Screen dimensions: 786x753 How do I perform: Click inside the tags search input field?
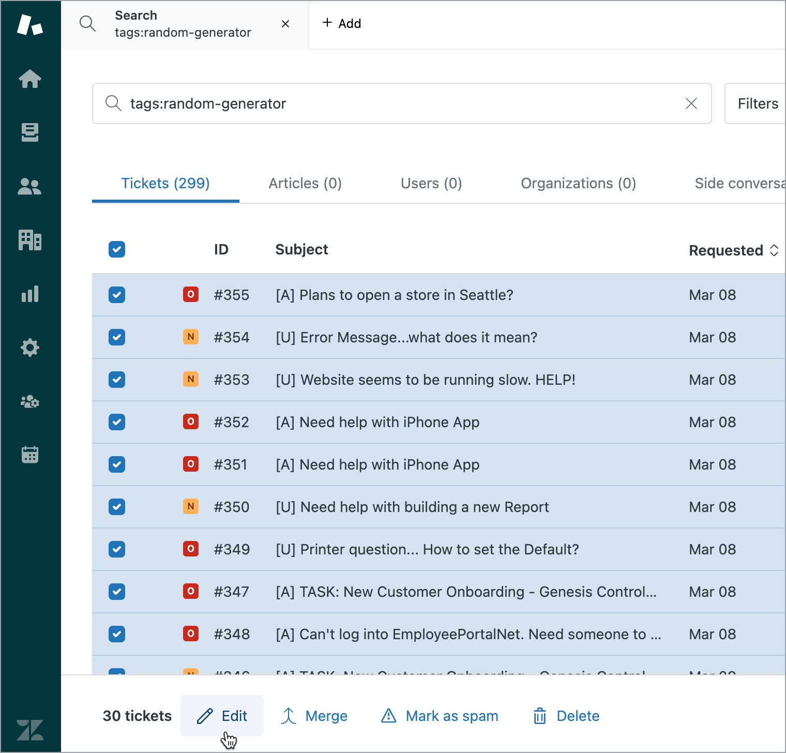362,103
